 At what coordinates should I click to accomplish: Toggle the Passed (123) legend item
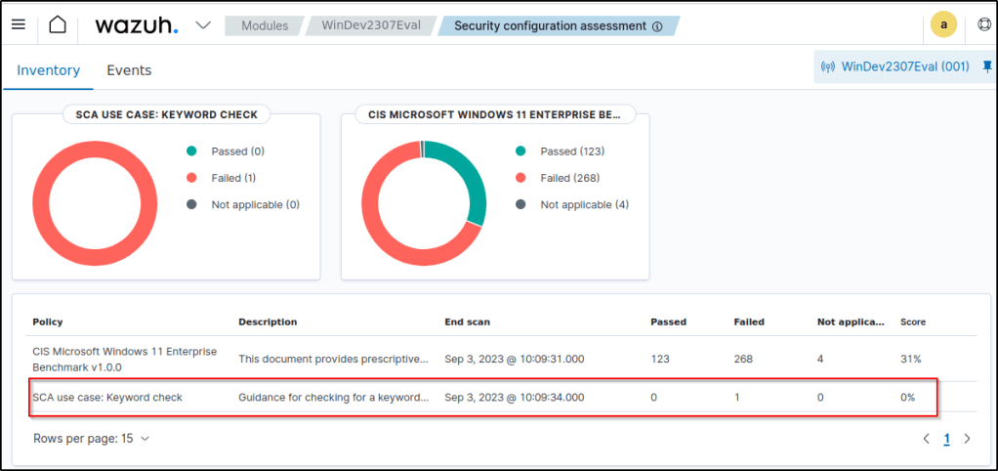click(573, 151)
